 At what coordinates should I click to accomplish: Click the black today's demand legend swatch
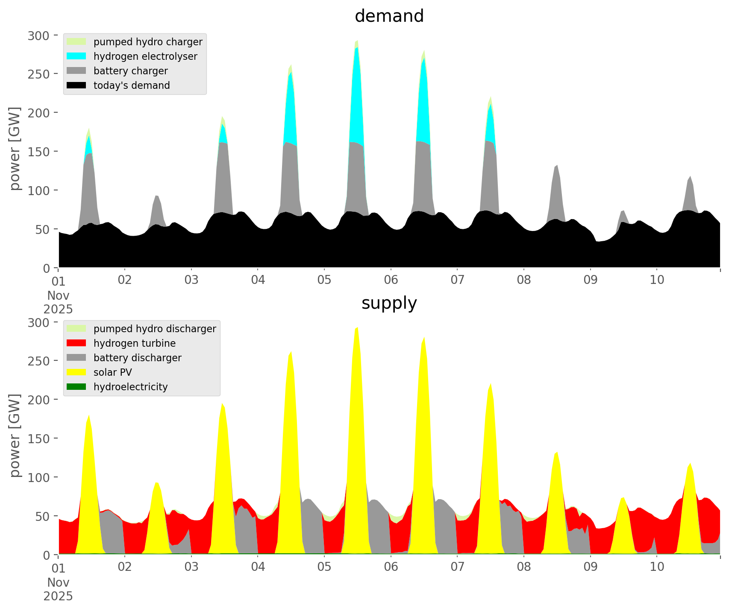(x=76, y=85)
